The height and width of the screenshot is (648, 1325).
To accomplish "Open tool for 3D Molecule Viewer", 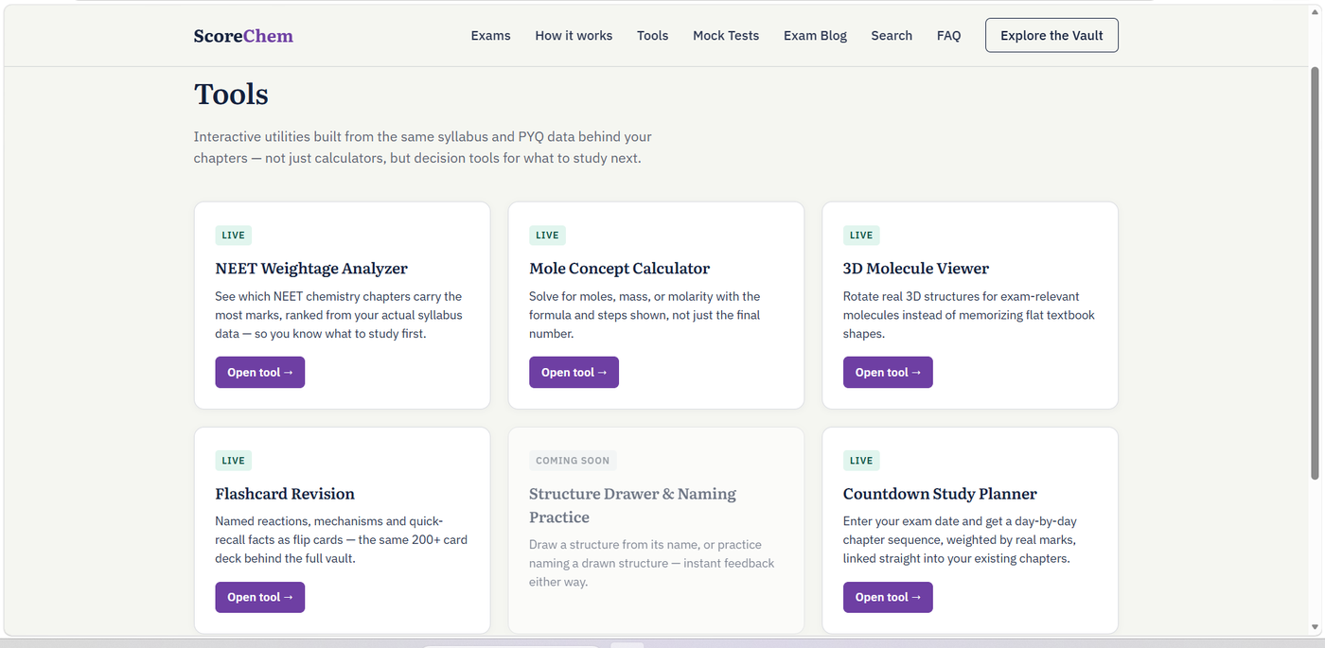I will point(888,373).
